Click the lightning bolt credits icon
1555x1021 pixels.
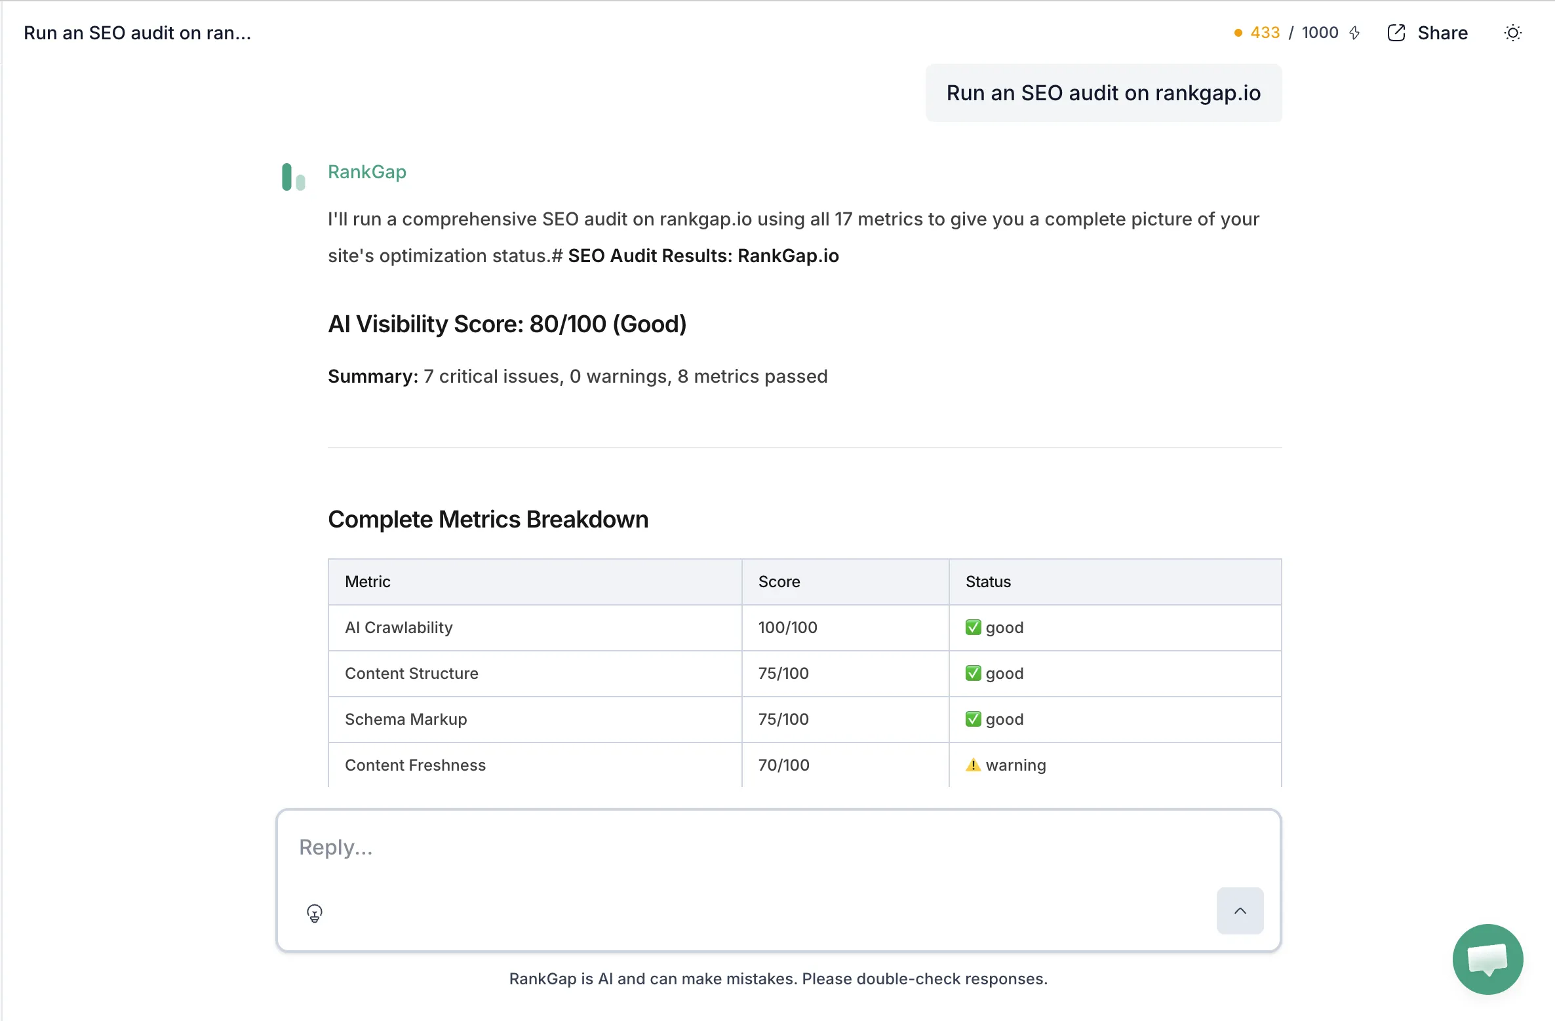click(x=1355, y=33)
